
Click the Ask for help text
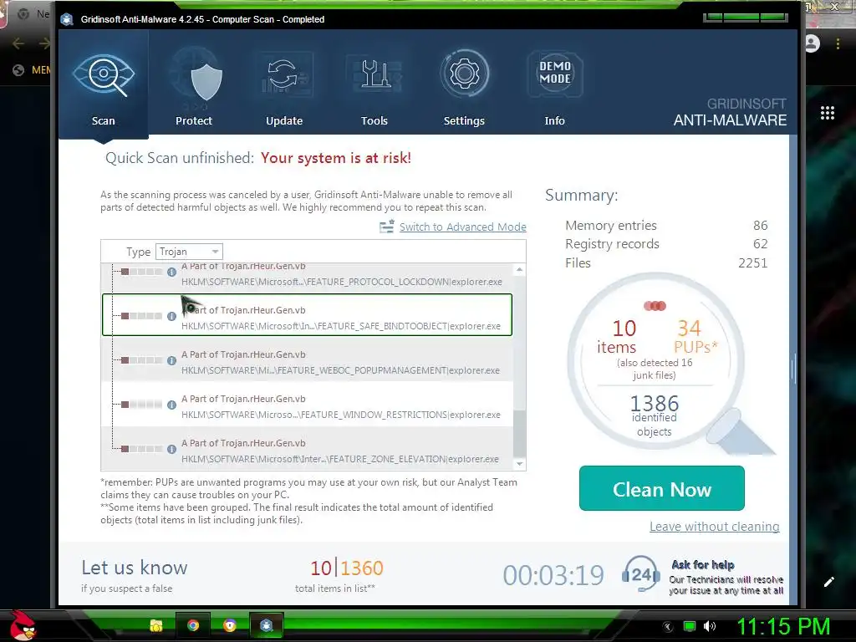[x=702, y=564]
